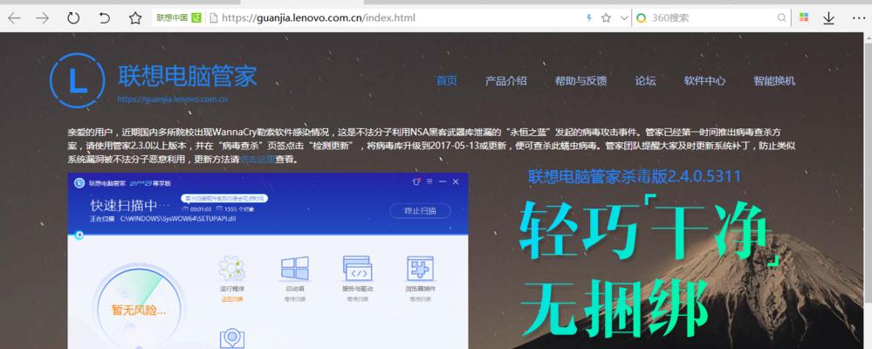Click the zh***29 尊享版 account label
The height and width of the screenshot is (349, 872).
(x=151, y=182)
